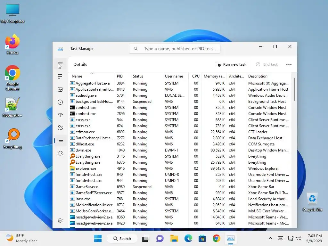Viewport: 328px width, 246px height.
Task: Select the explorer.exe process row
Action: pos(180,168)
